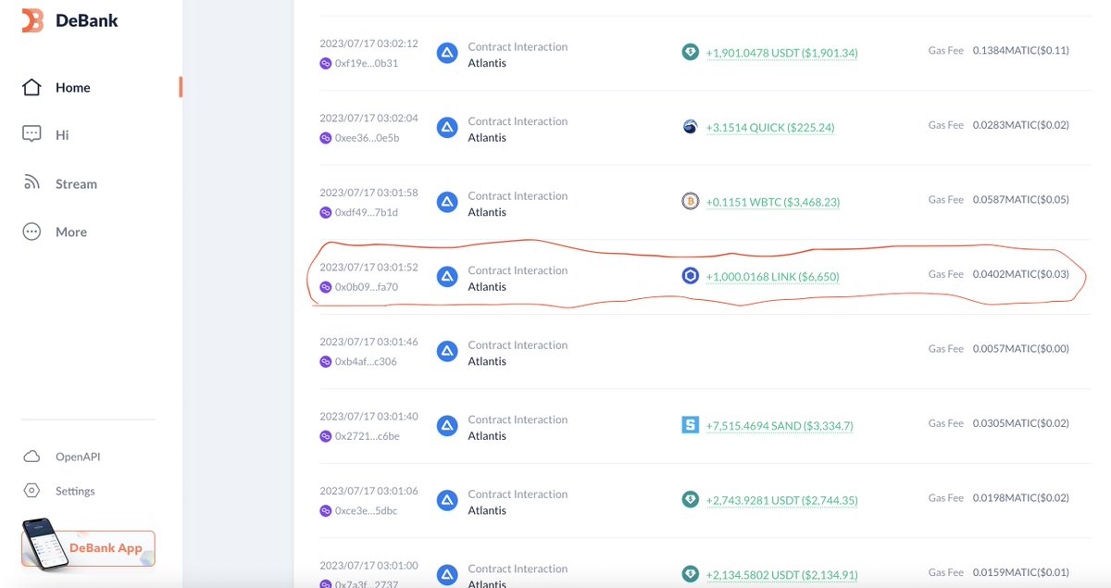Open transaction hash 0xce3e...5dbc
1111x588 pixels.
coord(368,510)
